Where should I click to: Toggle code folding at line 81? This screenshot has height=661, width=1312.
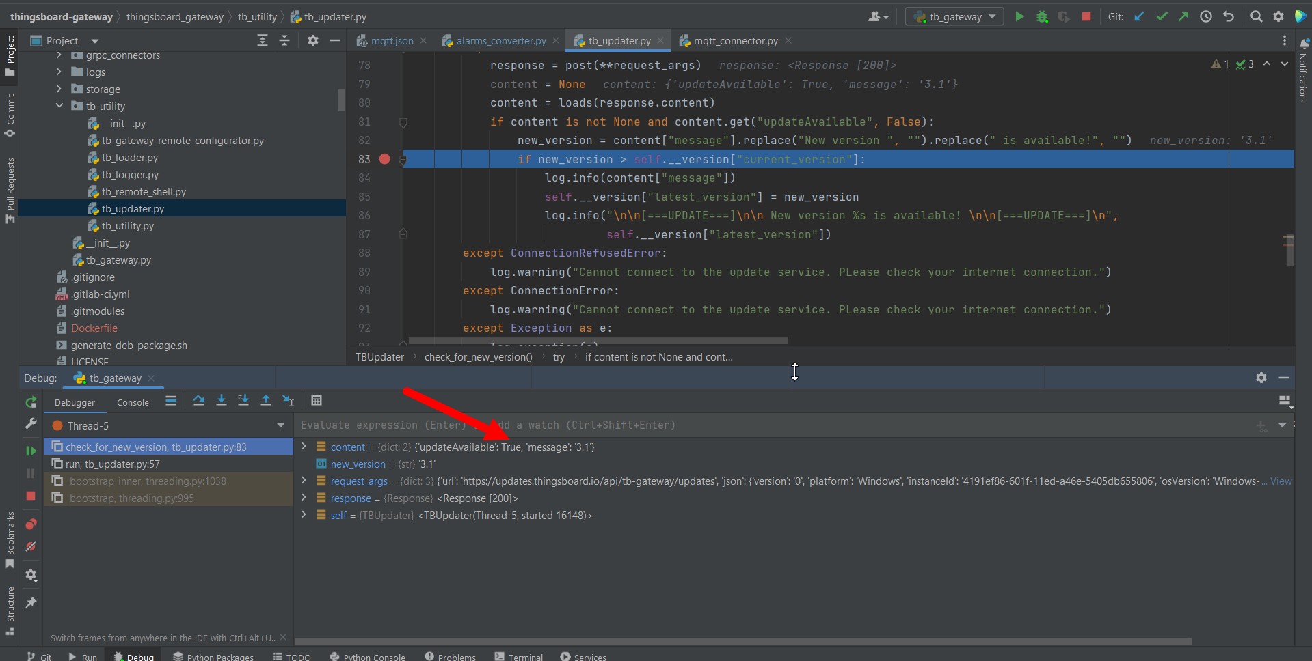tap(403, 122)
